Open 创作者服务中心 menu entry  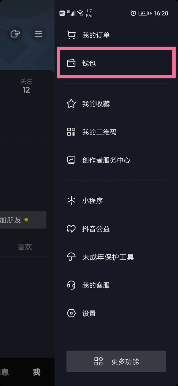tap(106, 160)
